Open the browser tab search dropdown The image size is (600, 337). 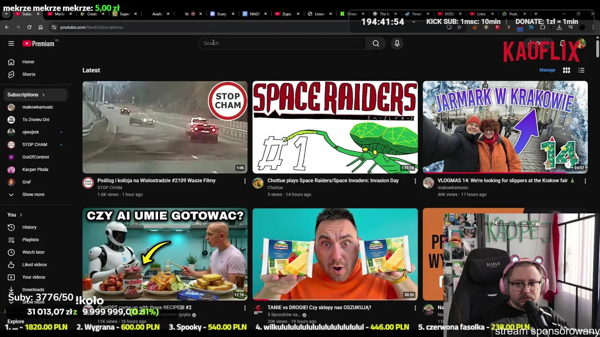pyautogui.click(x=6, y=14)
